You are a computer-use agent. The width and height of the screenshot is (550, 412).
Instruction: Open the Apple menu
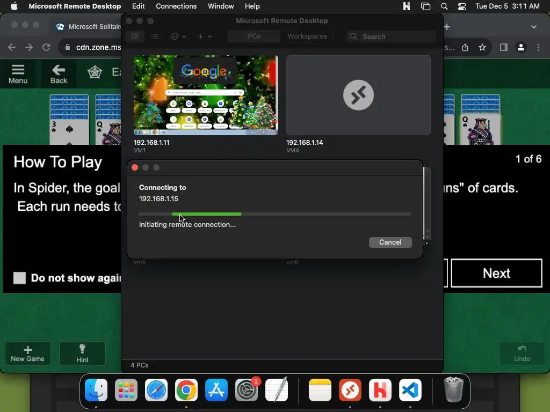[14, 6]
